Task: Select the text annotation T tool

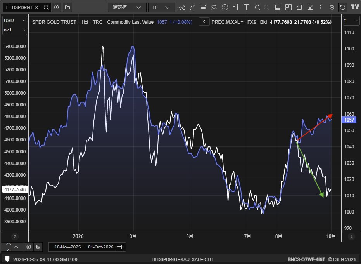Action: coord(246,7)
